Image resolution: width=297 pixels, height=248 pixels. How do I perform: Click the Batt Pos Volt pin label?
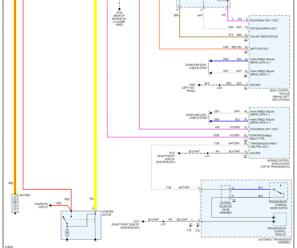coord(260,49)
